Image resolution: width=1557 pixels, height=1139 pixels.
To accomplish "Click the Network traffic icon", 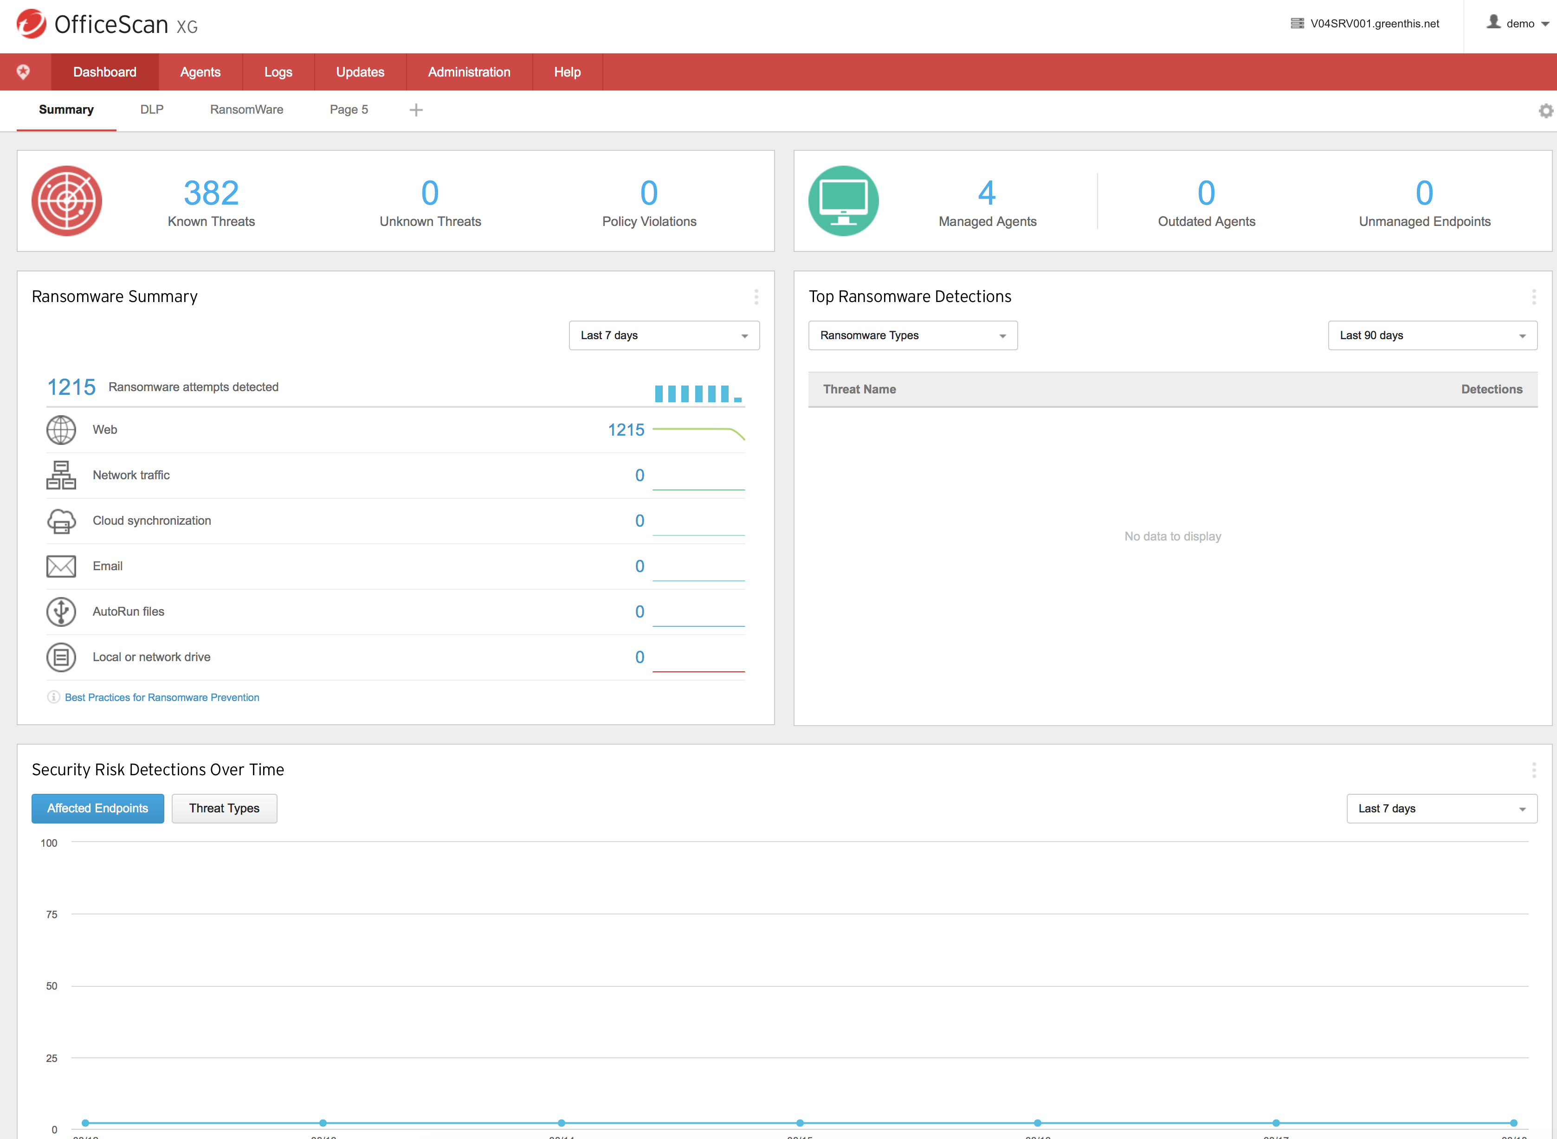I will pyautogui.click(x=61, y=476).
